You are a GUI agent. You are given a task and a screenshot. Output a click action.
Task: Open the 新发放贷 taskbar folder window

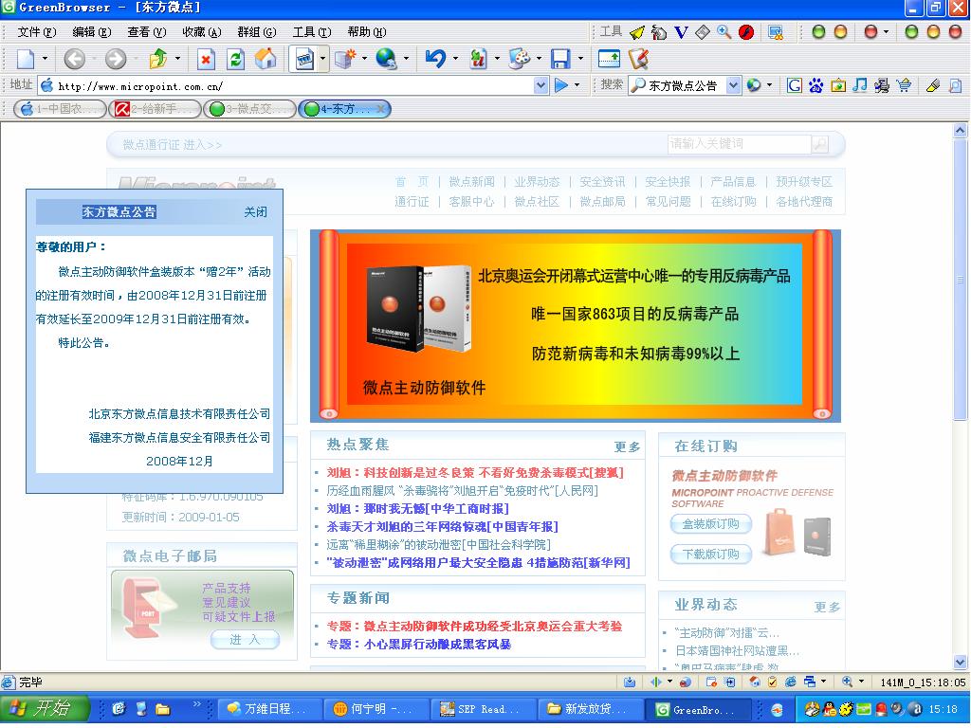point(589,709)
